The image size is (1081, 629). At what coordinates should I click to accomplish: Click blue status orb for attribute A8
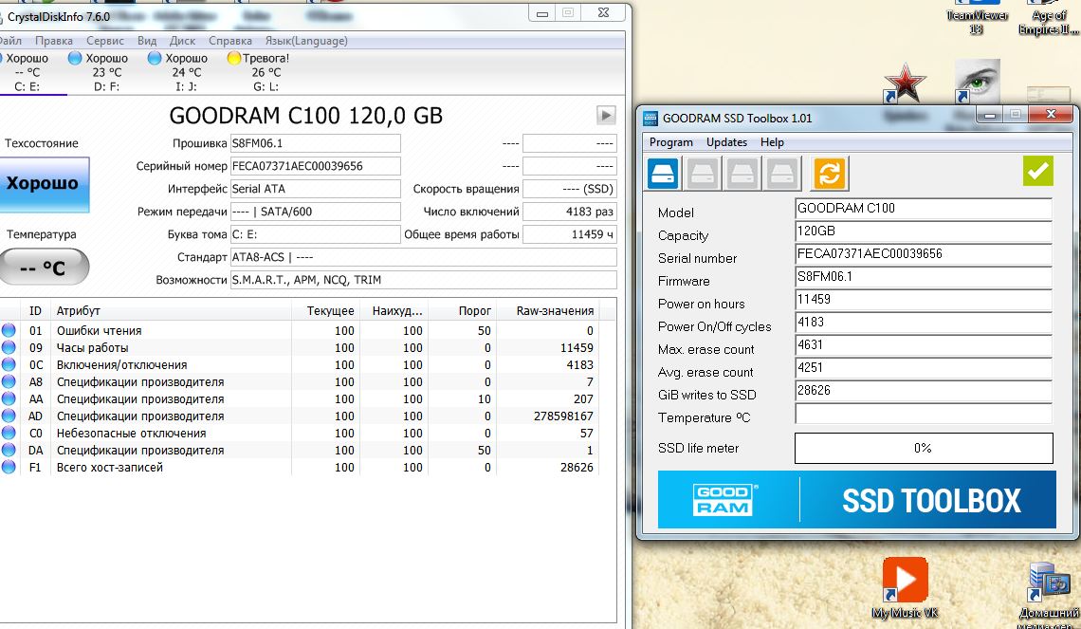pyautogui.click(x=9, y=381)
